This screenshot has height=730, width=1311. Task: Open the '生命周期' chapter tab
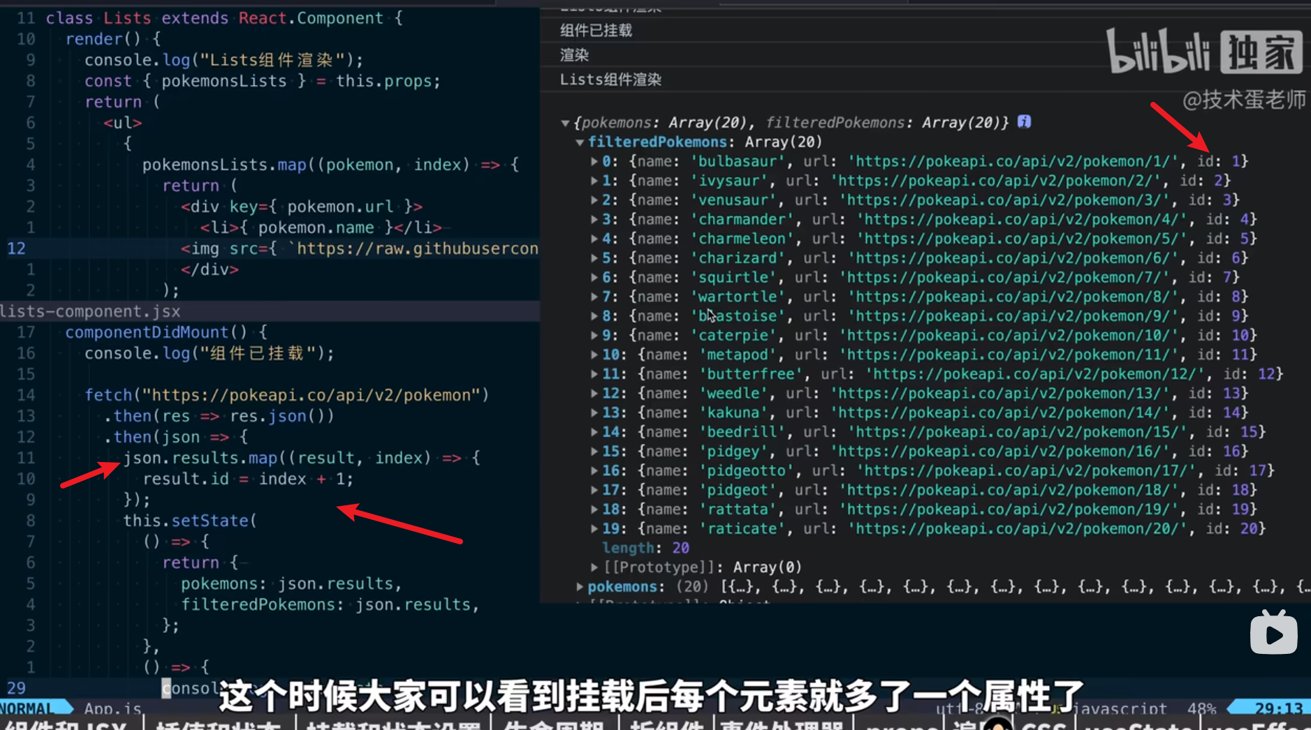click(554, 724)
